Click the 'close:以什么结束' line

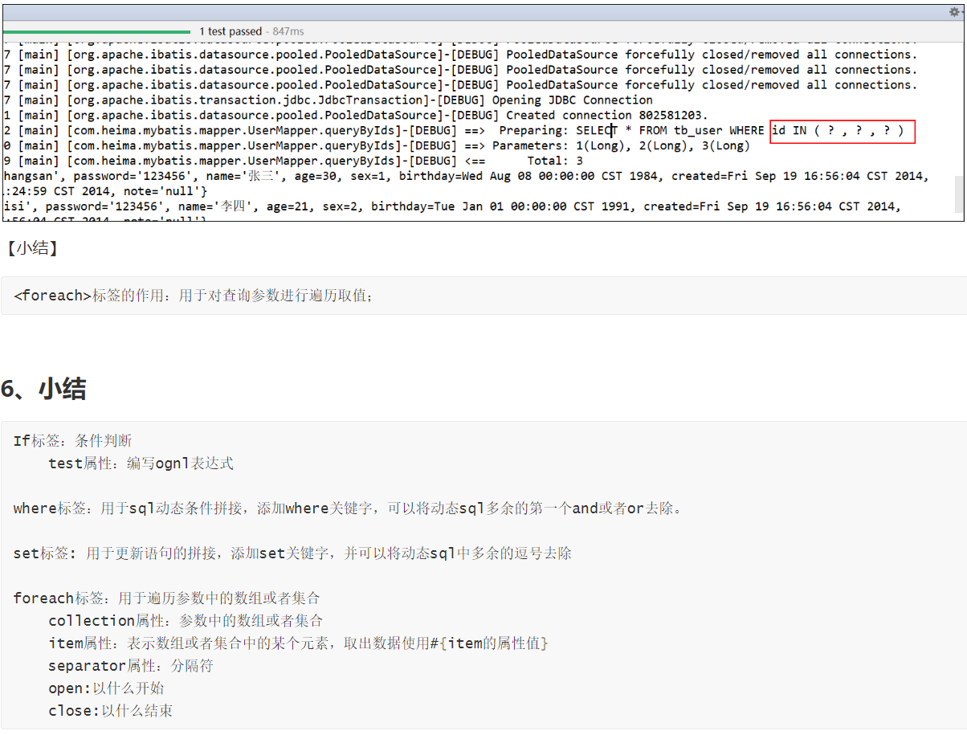(x=111, y=711)
